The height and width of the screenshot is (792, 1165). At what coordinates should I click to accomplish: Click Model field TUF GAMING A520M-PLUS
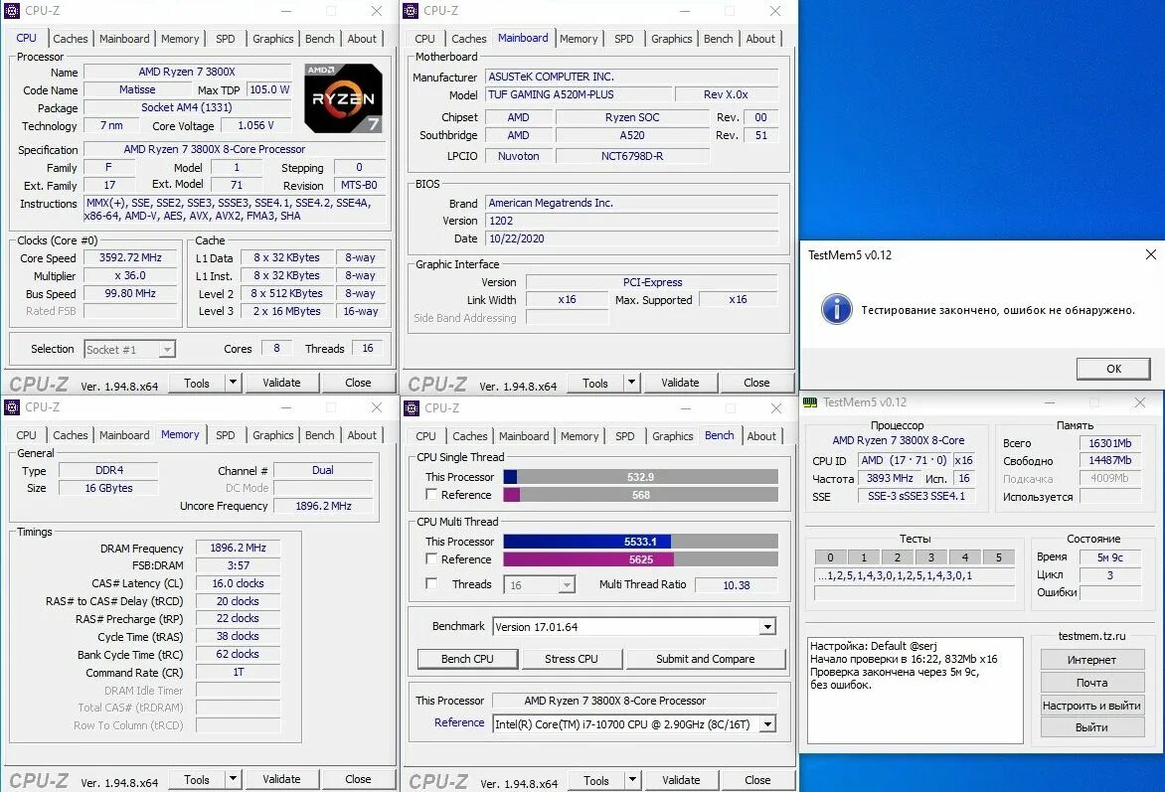tap(578, 94)
